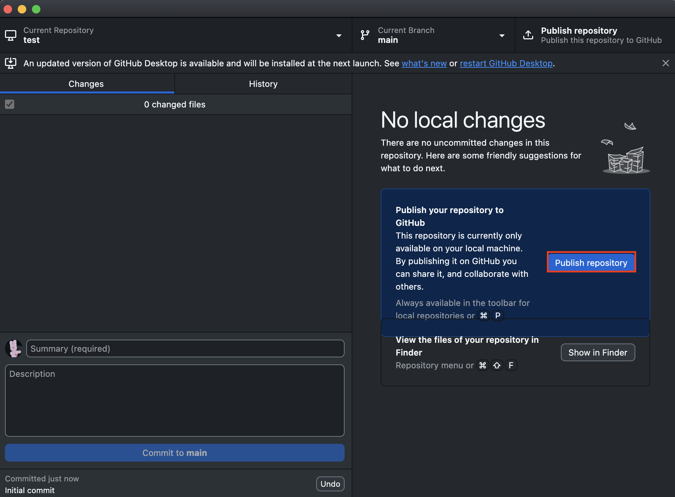Screen dimensions: 675x497
Task: Click the yellow macOS minimize button
Action: click(22, 9)
